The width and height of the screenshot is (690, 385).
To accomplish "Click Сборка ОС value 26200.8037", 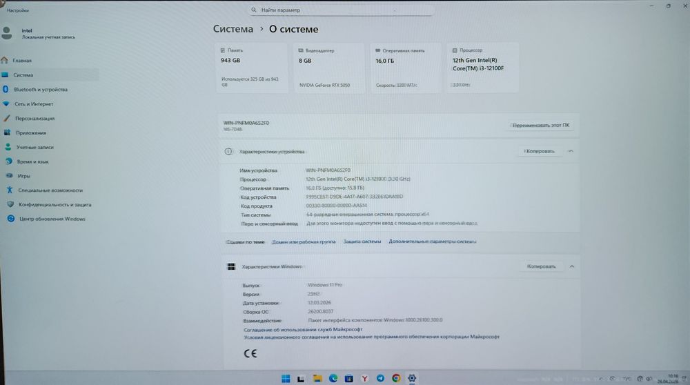I will point(320,311).
